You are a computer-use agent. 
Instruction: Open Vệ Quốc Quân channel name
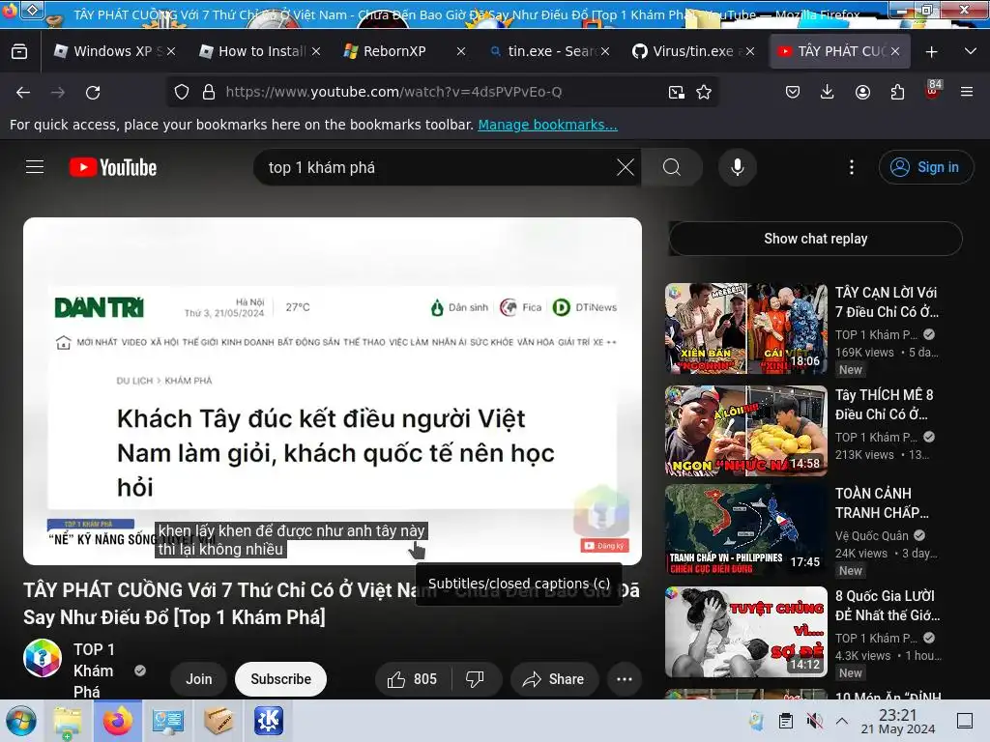pyautogui.click(x=871, y=535)
